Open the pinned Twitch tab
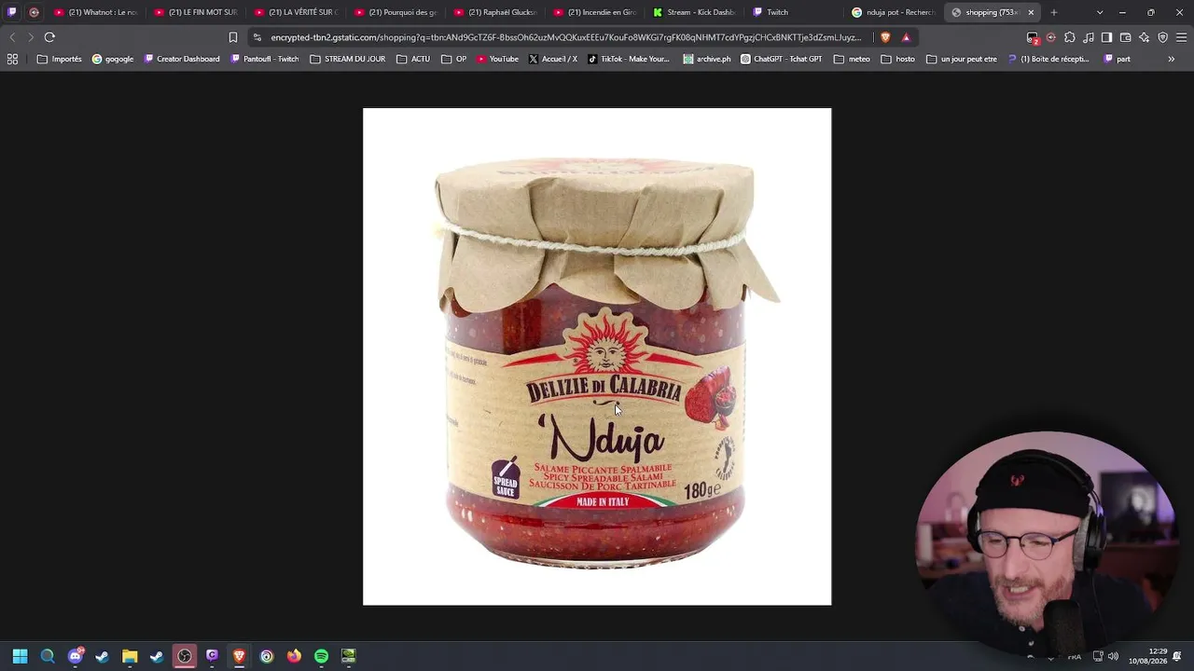The image size is (1194, 671). coord(12,12)
